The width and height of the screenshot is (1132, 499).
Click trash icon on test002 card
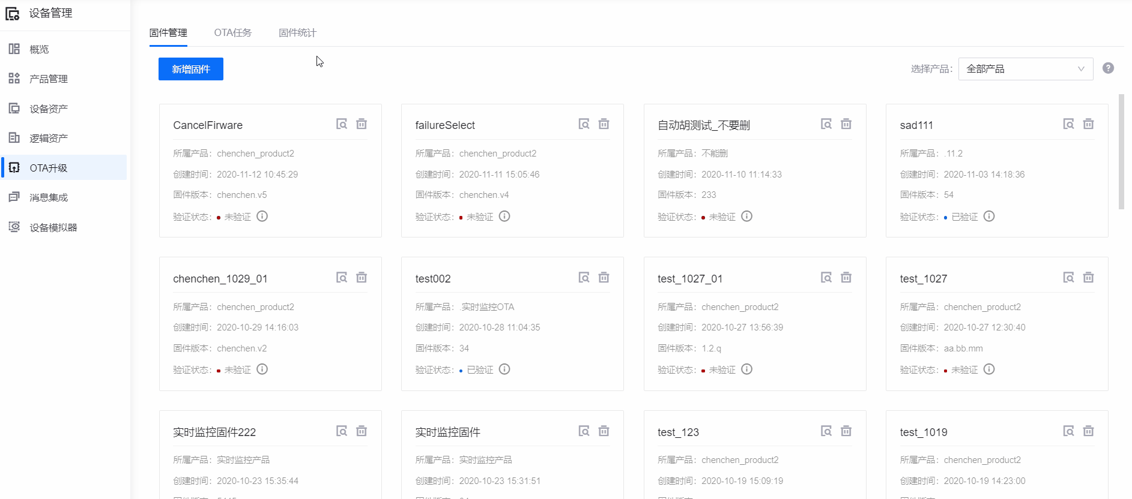click(x=604, y=278)
